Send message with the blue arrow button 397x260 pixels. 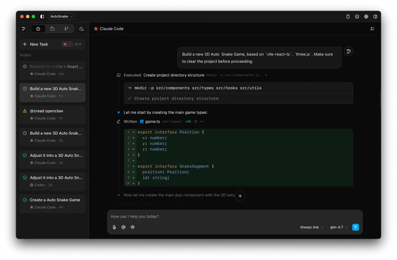click(356, 227)
